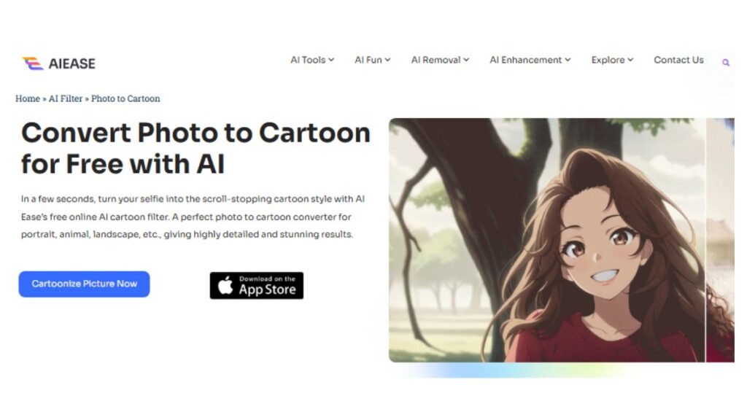Expand the AI Fun dropdown chevron

(387, 60)
